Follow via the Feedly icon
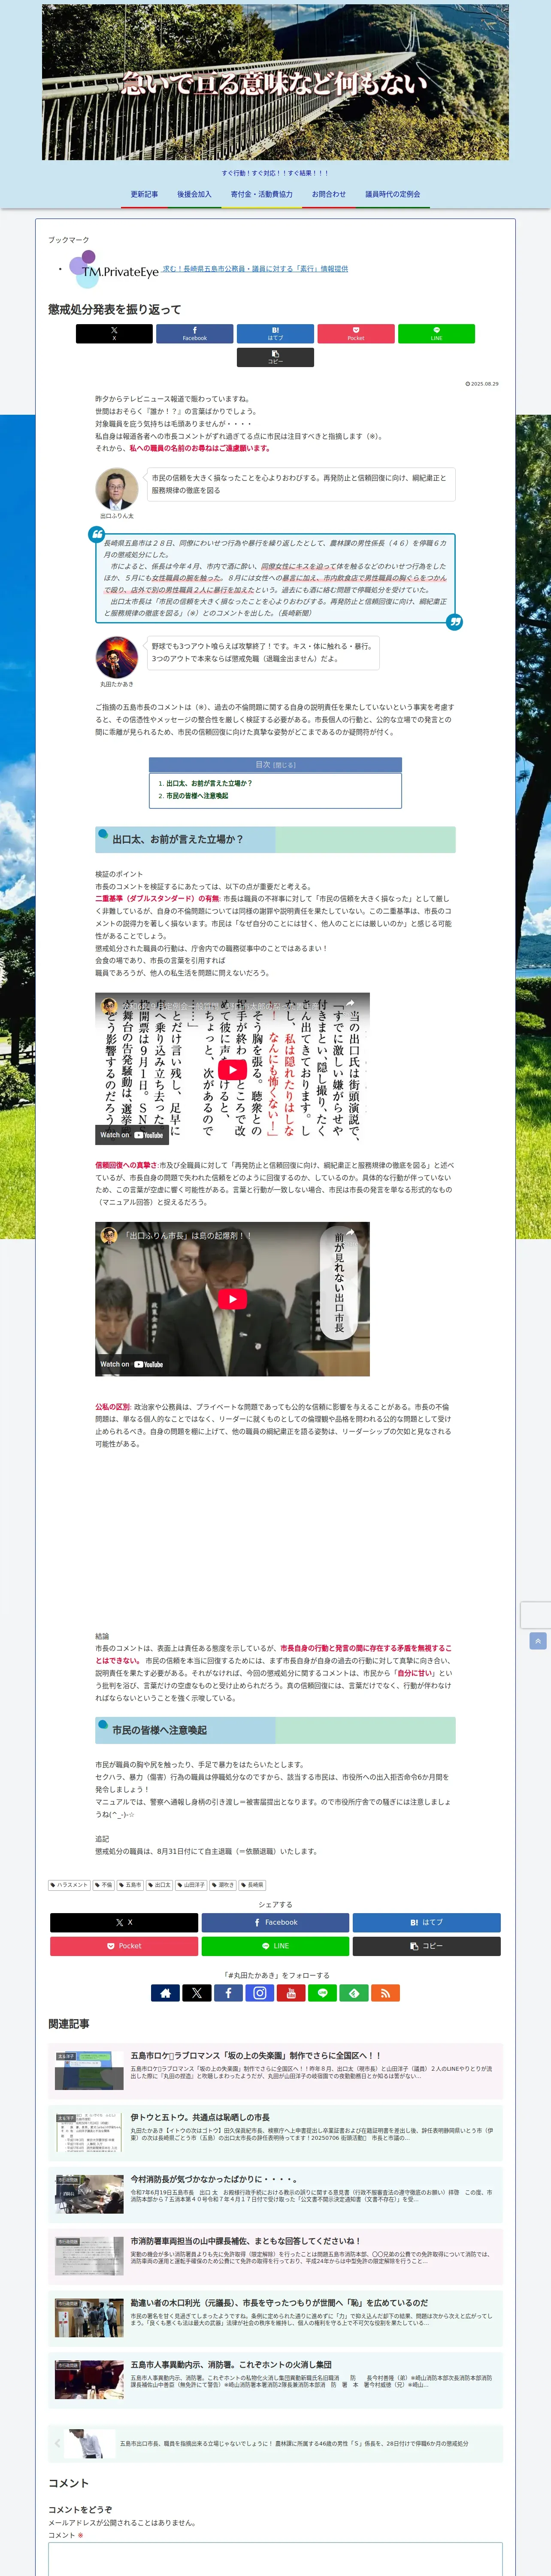Viewport: 551px width, 2576px height. point(354,1993)
